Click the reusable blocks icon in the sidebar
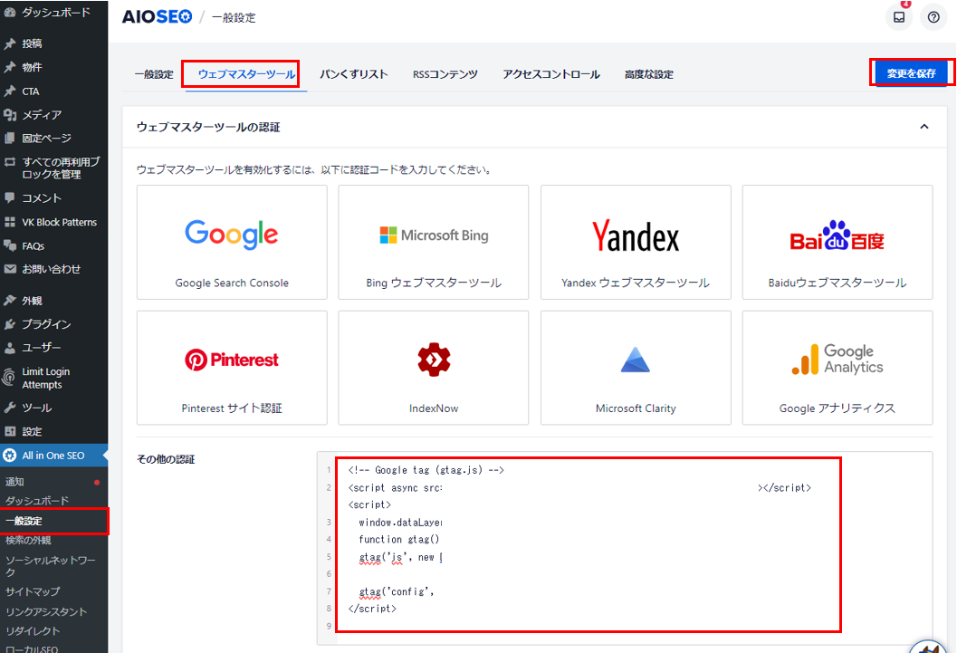The height and width of the screenshot is (653, 957). (10, 162)
